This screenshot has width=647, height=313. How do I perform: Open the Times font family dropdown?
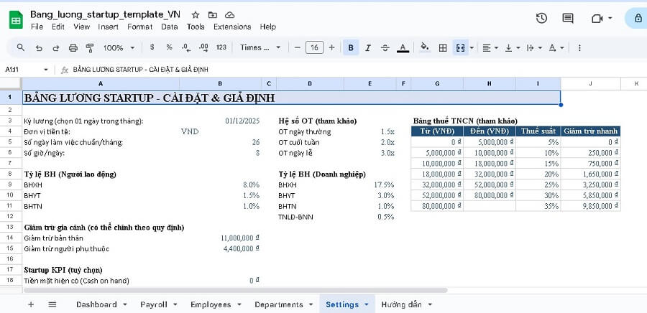(x=260, y=48)
